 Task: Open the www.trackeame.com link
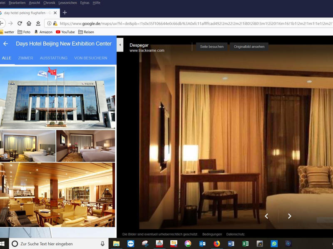point(147,50)
